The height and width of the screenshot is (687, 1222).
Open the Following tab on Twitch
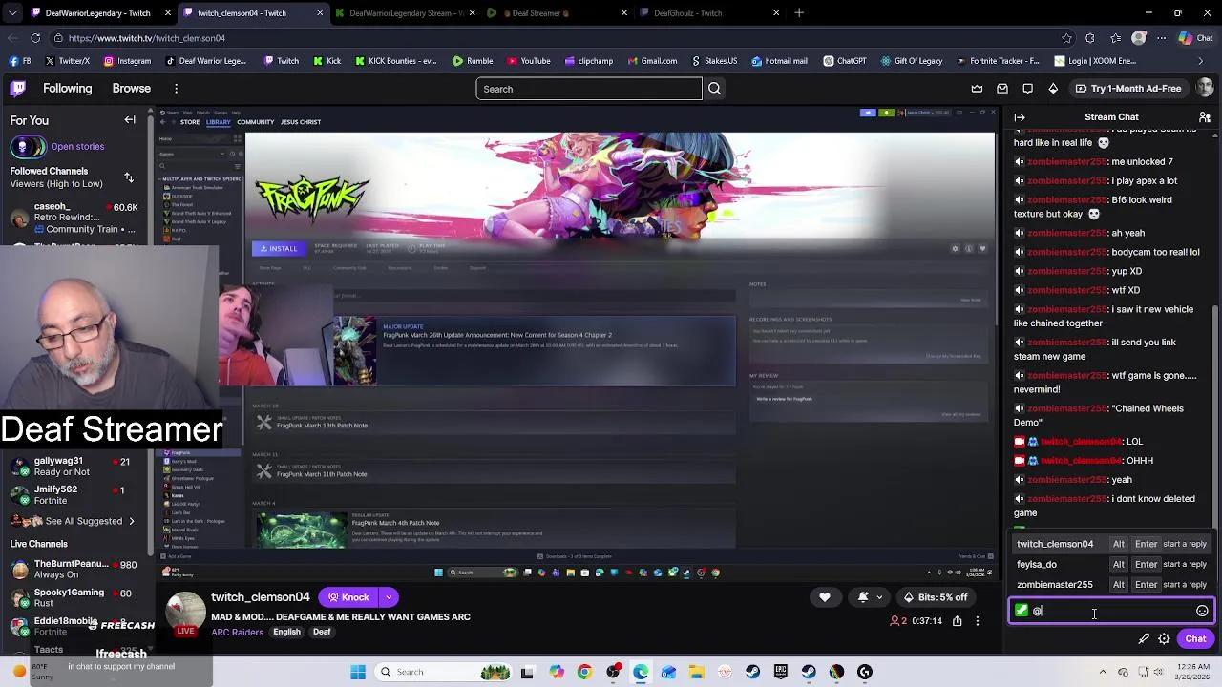click(68, 89)
